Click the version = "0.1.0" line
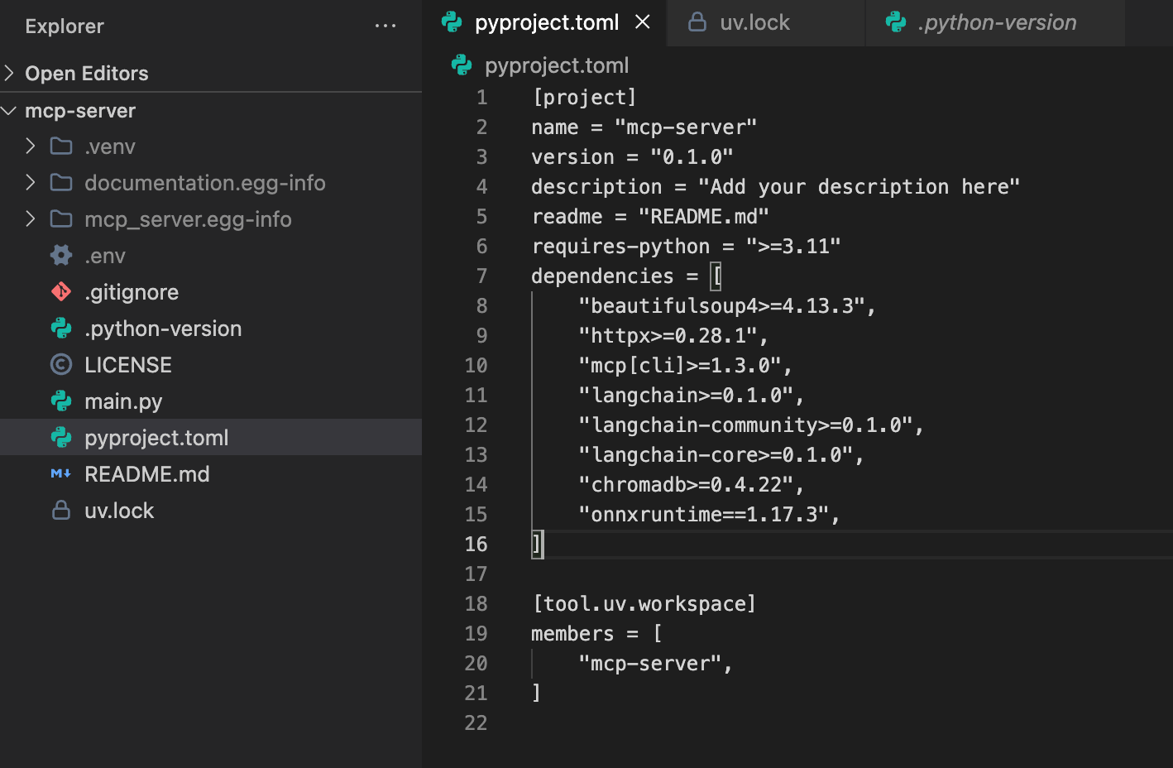This screenshot has width=1173, height=768. pos(632,156)
